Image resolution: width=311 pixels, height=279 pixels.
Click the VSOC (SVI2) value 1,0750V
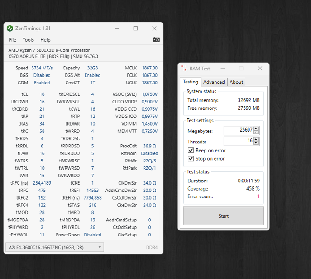point(149,94)
